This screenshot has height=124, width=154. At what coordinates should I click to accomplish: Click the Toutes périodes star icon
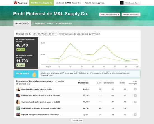[57, 23]
